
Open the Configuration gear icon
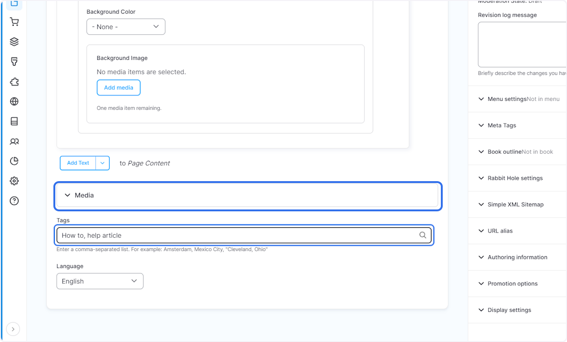coord(14,181)
